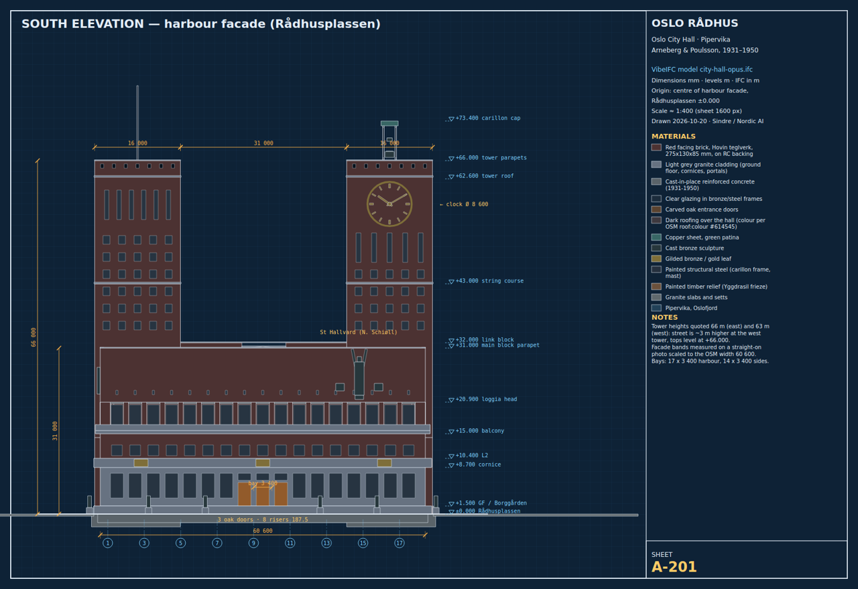Click the +43.000 string course level marker
This screenshot has height=589, width=858.
coord(486,281)
